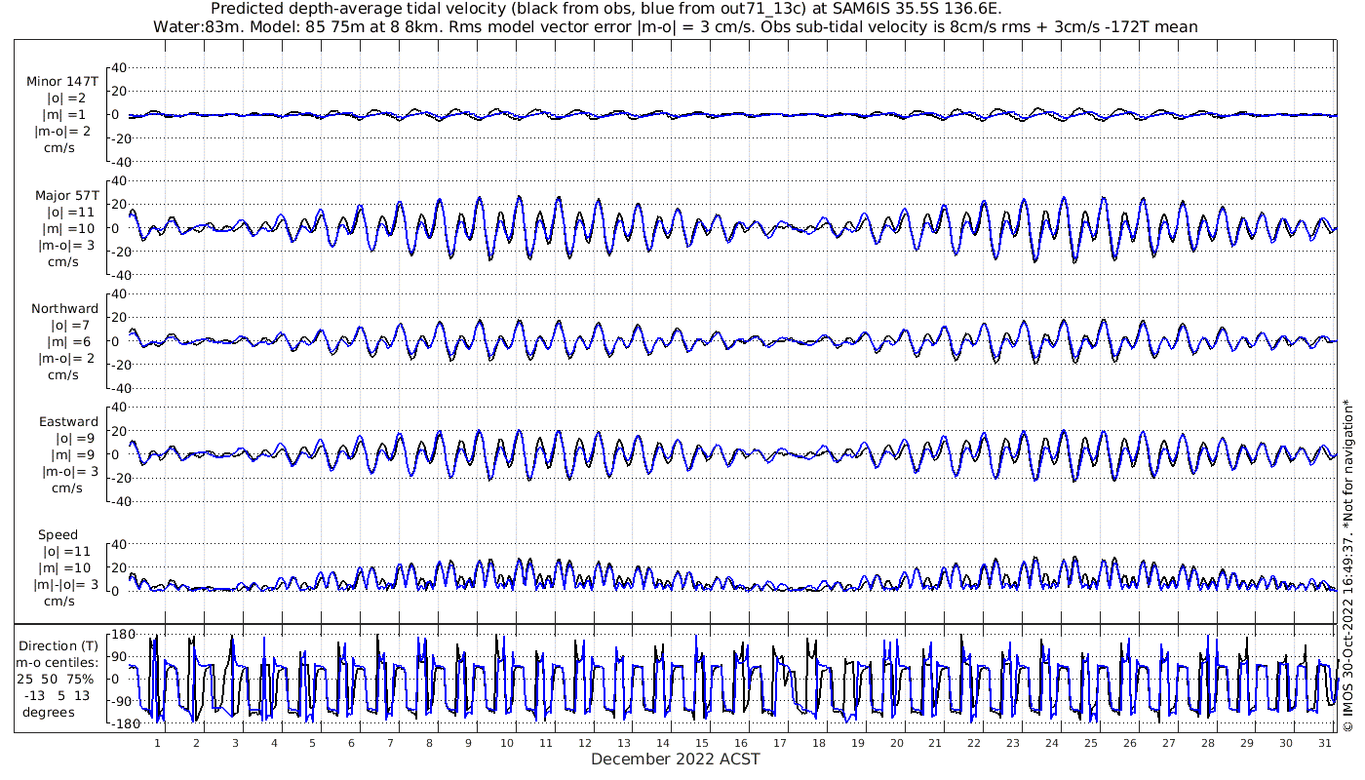1365x780 pixels.
Task: Click the 'm-o centiles:' text
Action: pyautogui.click(x=59, y=663)
